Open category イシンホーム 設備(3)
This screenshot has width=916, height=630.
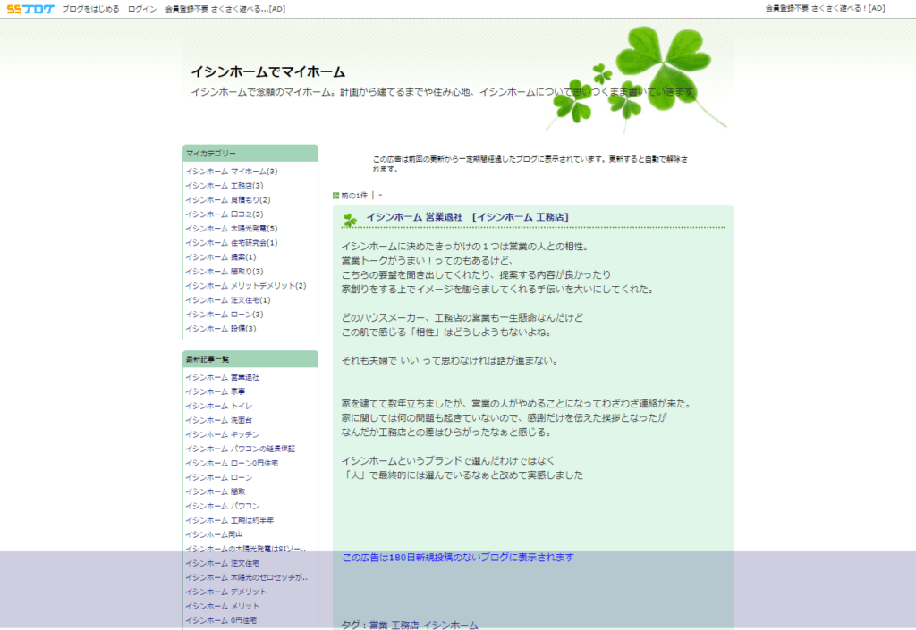221,329
